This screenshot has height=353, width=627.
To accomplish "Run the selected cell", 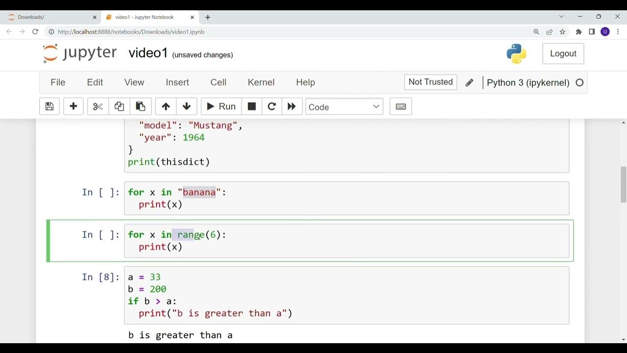I will tap(221, 106).
